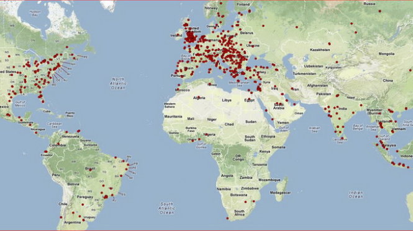
Task: Select the Mongolia label
Action: pyautogui.click(x=386, y=54)
